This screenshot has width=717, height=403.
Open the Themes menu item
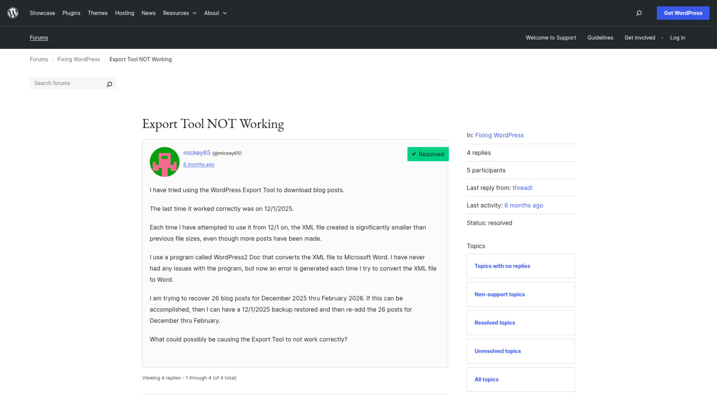click(98, 13)
